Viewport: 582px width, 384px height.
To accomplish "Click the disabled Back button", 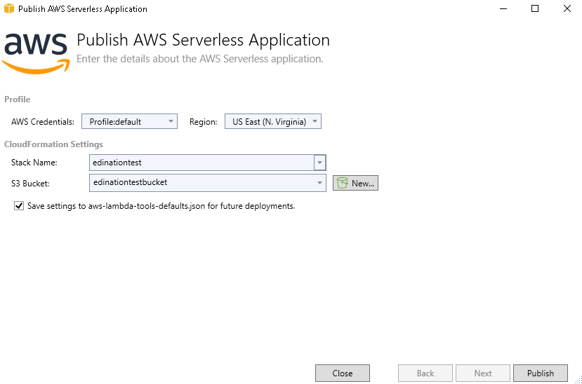I will (425, 373).
